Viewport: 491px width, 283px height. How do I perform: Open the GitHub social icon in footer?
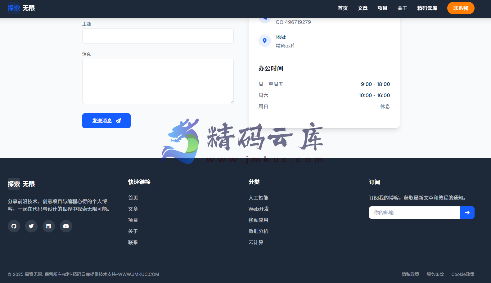(14, 226)
